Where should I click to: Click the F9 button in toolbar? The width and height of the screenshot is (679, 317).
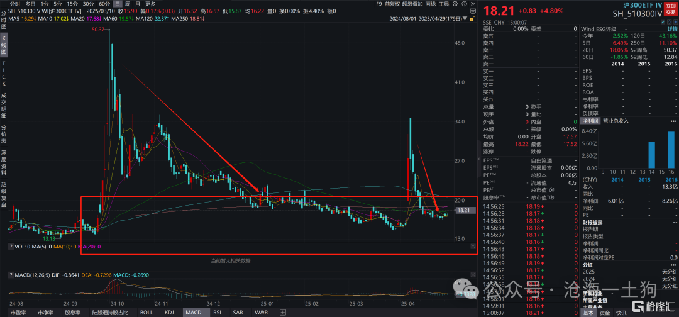(379, 4)
